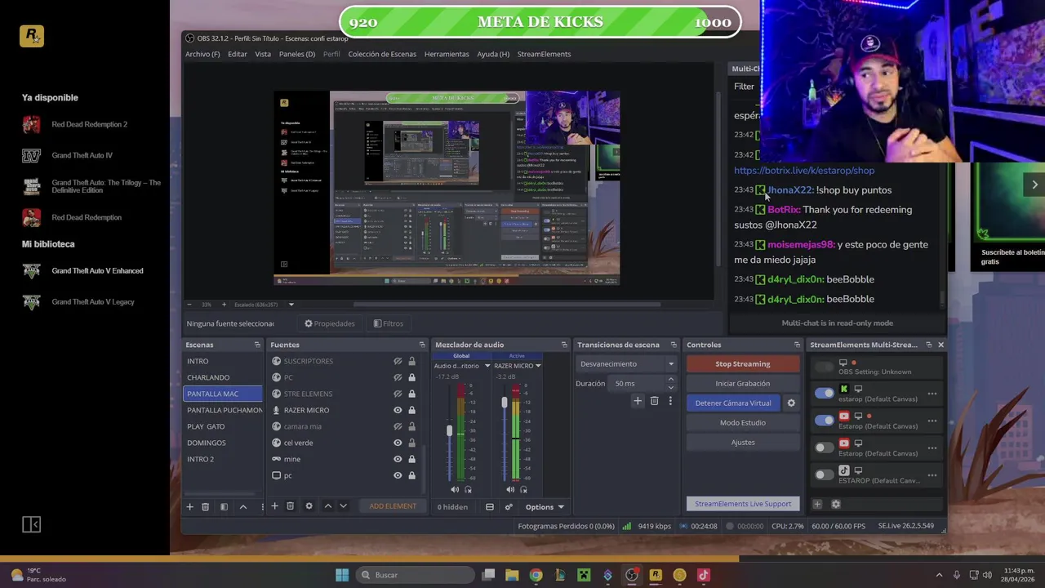Enable the TikTok ESTAROP stream toggle
Image resolution: width=1045 pixels, height=588 pixels.
click(825, 474)
